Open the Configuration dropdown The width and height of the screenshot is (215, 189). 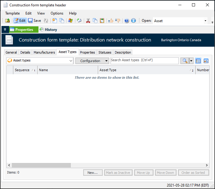(x=92, y=61)
